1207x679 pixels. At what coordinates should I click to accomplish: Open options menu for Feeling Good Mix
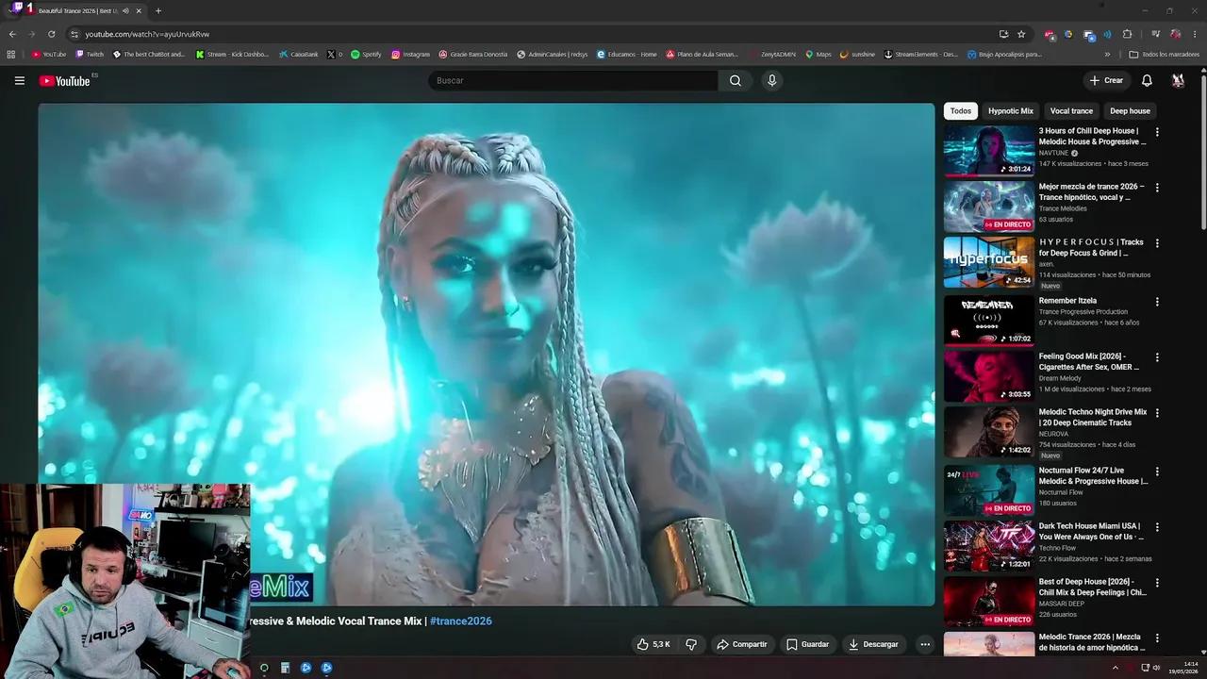click(1157, 357)
